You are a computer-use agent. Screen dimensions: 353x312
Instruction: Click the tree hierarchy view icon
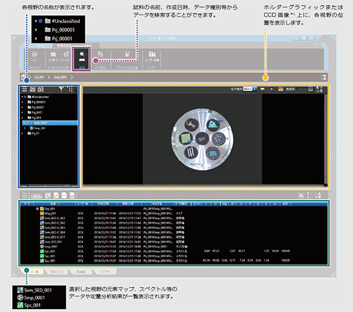coord(71,89)
